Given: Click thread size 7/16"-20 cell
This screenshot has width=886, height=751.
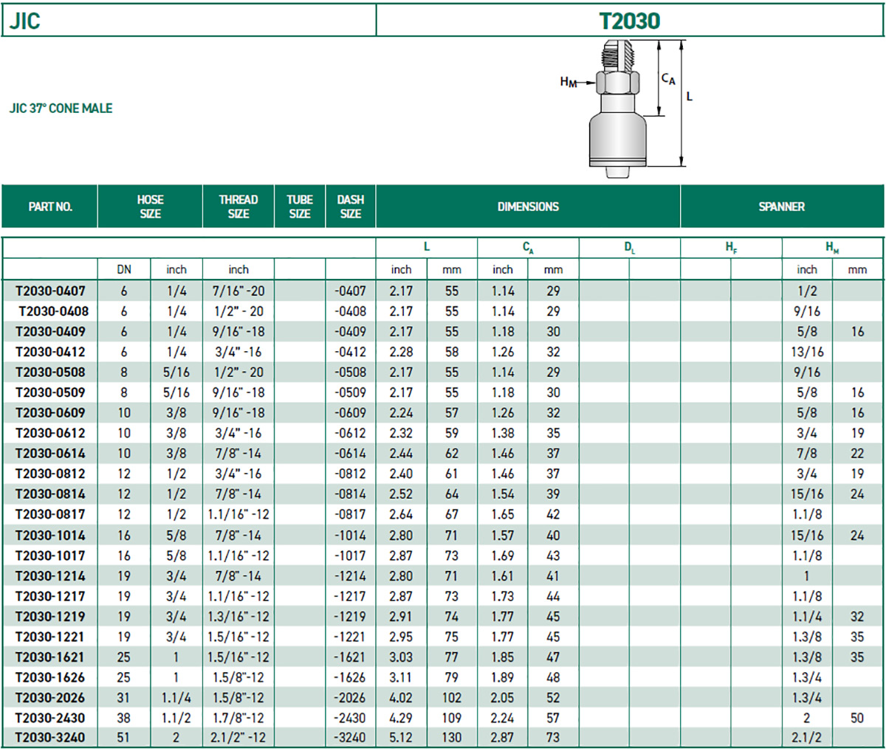Looking at the screenshot, I should click(238, 291).
